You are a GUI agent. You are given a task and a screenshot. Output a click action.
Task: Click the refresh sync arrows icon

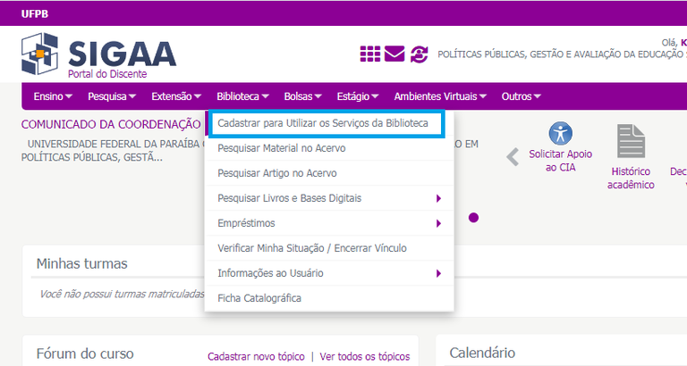(419, 54)
